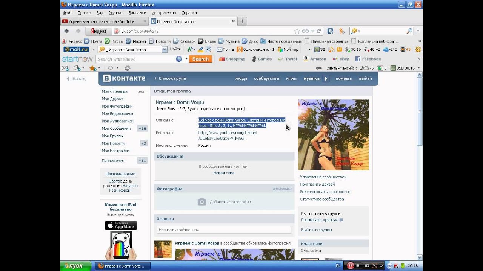Open the Яндекс home button beside the address bar
Viewport: 483px width, 271px height.
coord(98,31)
